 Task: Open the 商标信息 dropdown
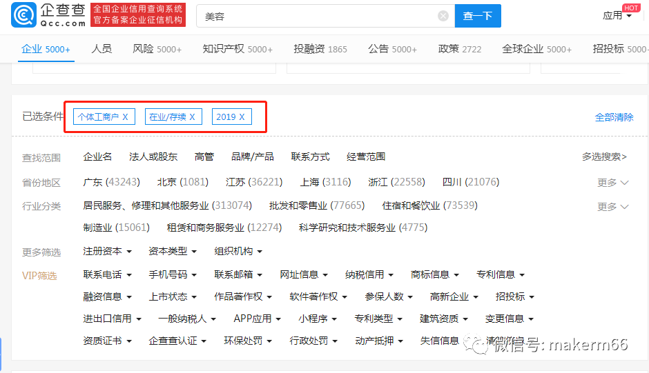coord(434,274)
